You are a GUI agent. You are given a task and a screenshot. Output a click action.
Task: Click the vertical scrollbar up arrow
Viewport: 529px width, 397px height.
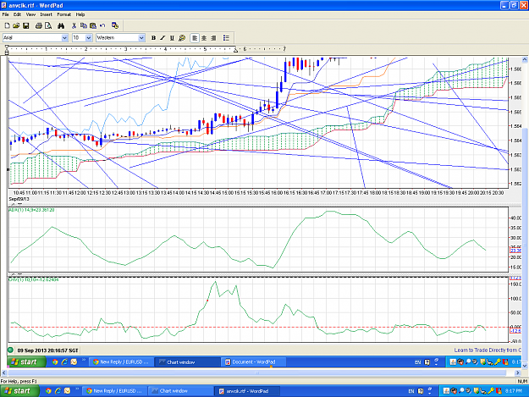pos(525,60)
